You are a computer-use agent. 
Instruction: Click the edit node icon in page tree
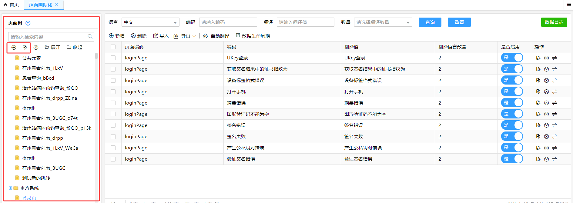(25, 47)
